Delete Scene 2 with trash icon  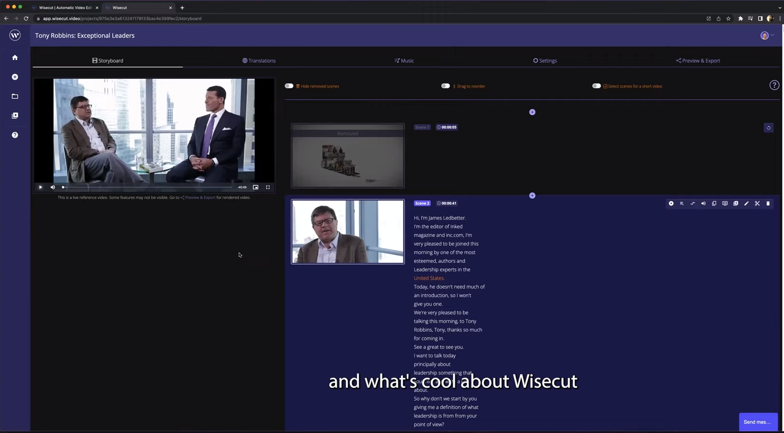point(768,204)
